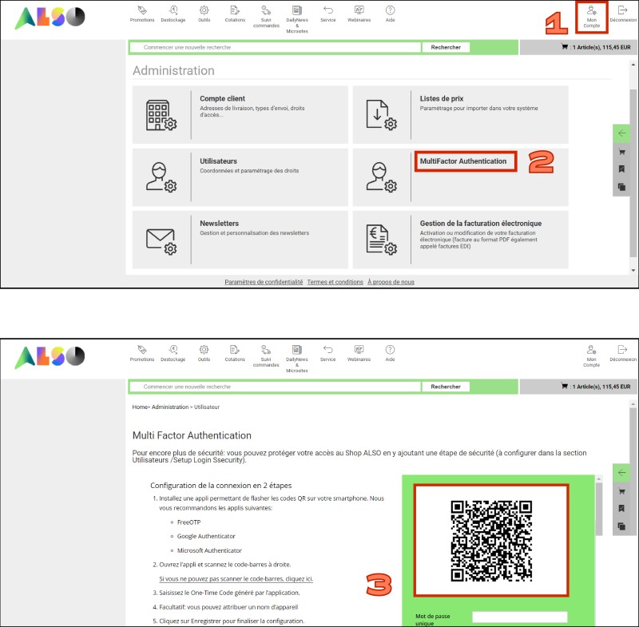
Task: Click green back arrow in Multi Factor side panel
Action: click(x=622, y=473)
